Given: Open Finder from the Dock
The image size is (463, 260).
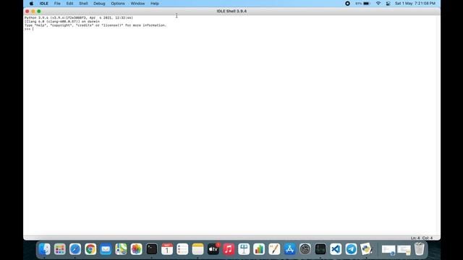Looking at the screenshot, I should tap(45, 249).
